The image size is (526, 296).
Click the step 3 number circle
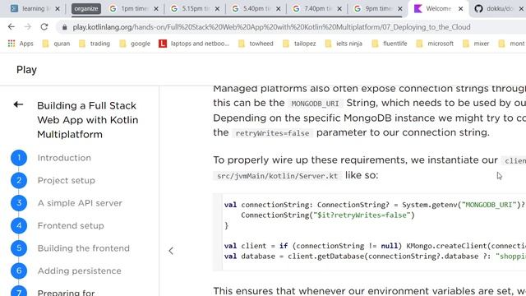19,203
